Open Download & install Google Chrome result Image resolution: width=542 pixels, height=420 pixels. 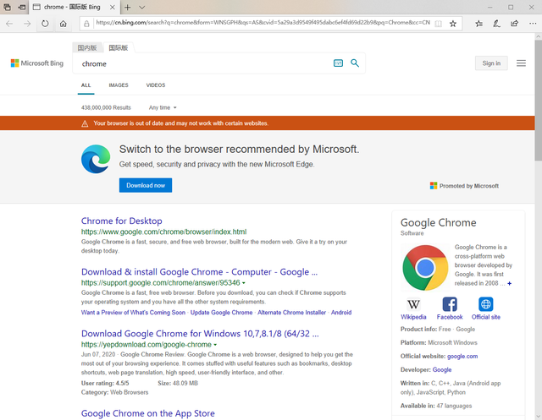click(199, 272)
